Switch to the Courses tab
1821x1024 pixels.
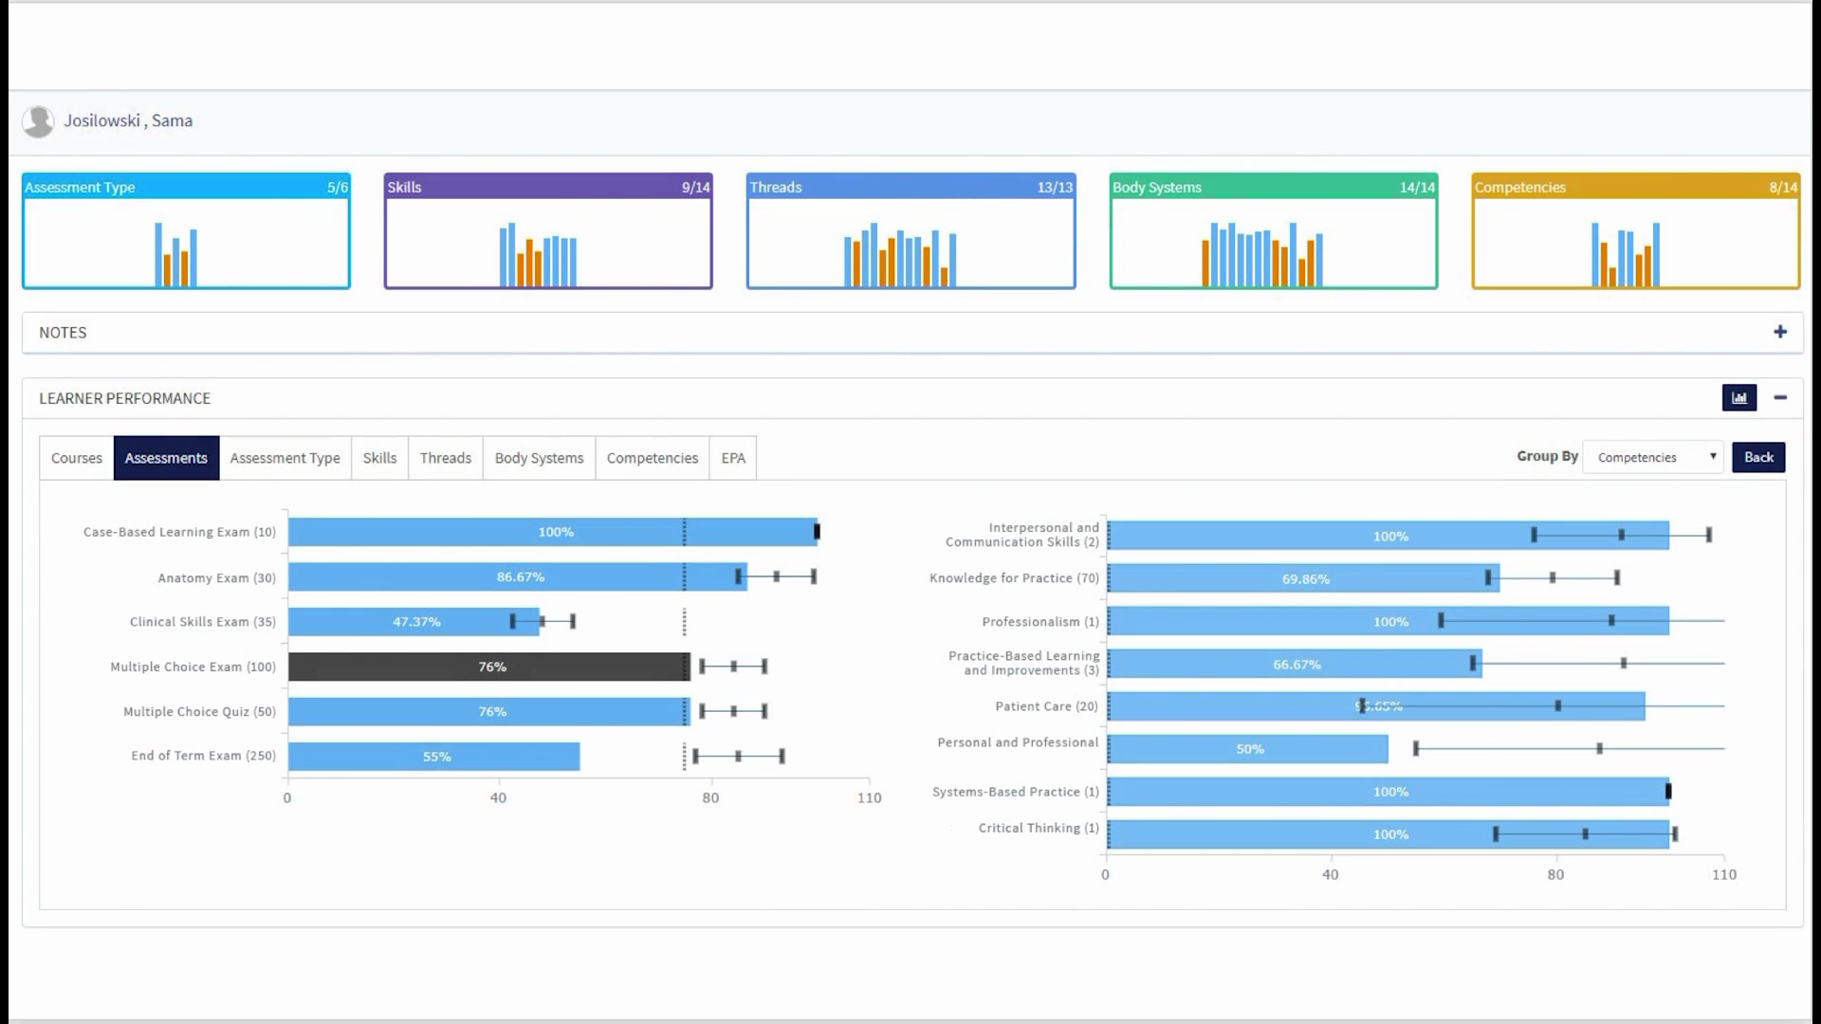[76, 458]
